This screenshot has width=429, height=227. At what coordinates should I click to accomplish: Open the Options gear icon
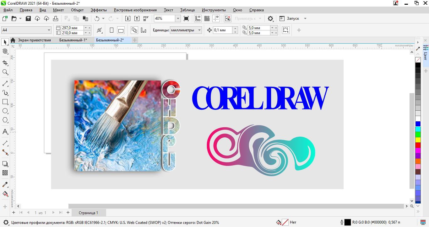(270, 18)
